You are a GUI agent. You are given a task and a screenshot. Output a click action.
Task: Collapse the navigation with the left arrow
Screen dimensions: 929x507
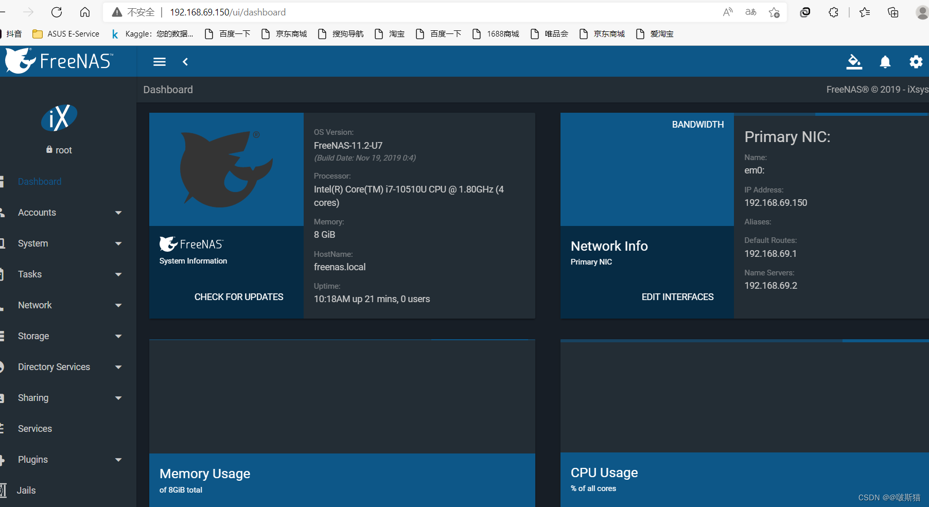[x=185, y=62]
